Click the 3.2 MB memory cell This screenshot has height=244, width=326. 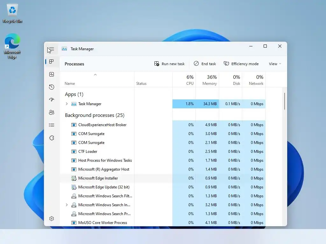tap(207, 205)
